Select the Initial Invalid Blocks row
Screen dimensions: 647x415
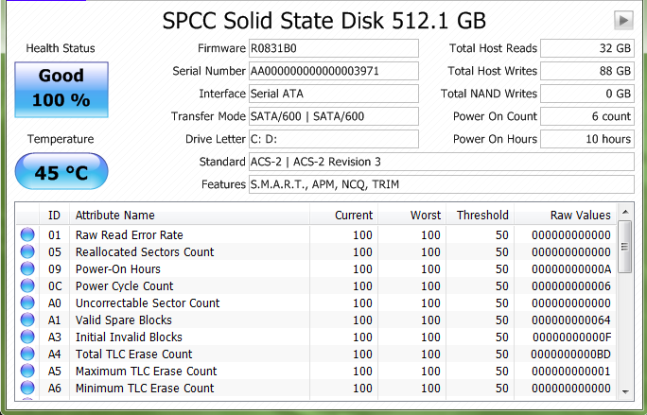pyautogui.click(x=316, y=337)
